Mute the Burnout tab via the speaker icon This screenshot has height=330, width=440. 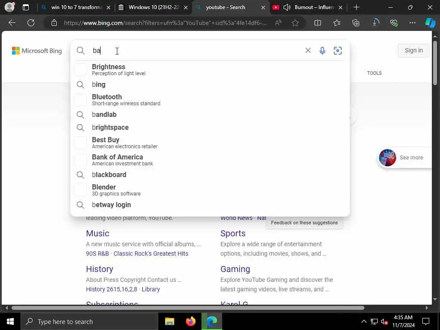coord(287,8)
